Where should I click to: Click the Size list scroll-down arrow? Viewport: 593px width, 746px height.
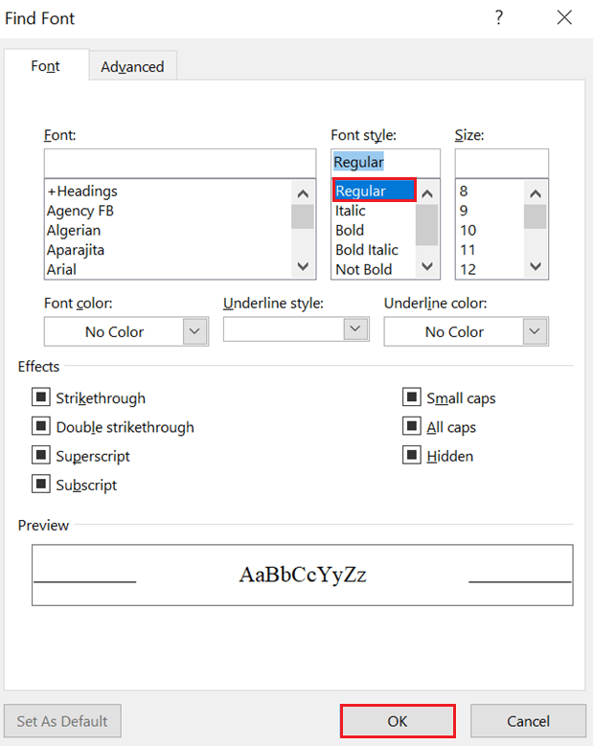(536, 266)
